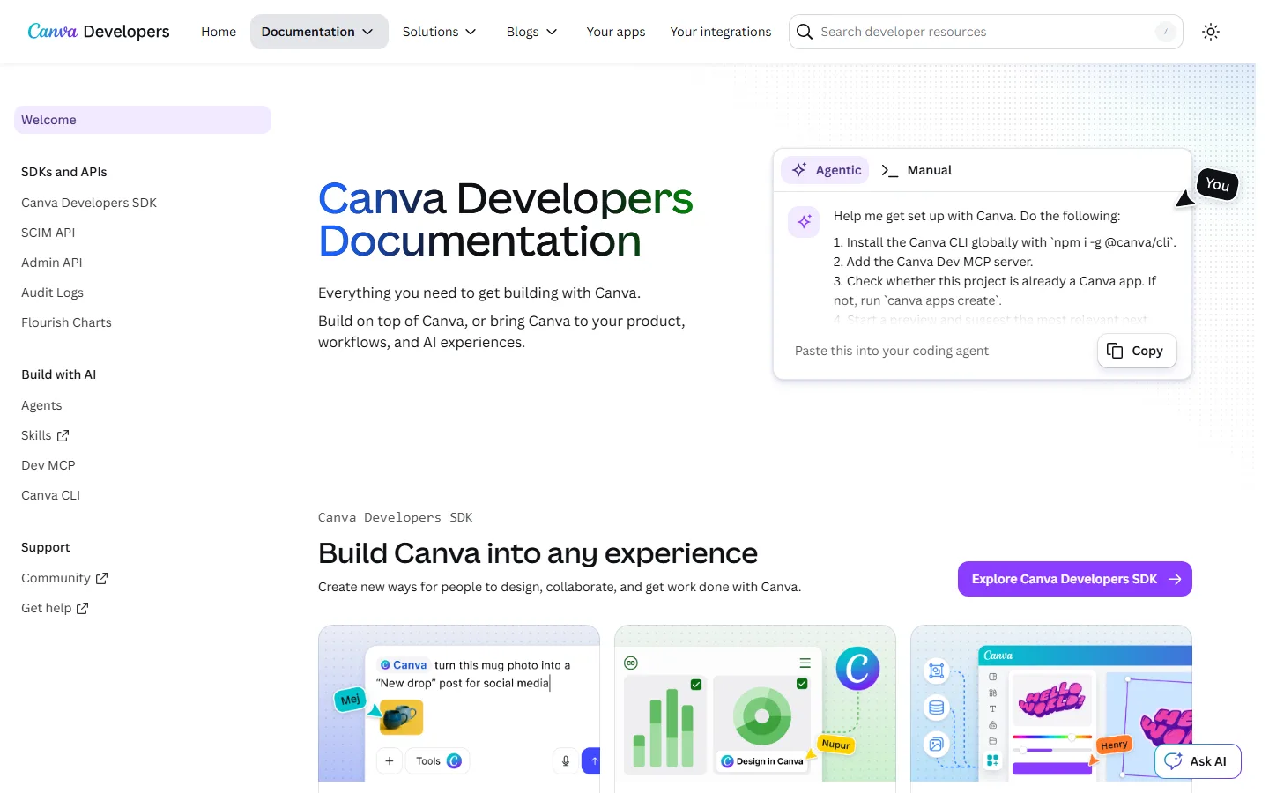Click the Canva Developers logo
Image resolution: width=1269 pixels, height=793 pixels.
(x=99, y=32)
